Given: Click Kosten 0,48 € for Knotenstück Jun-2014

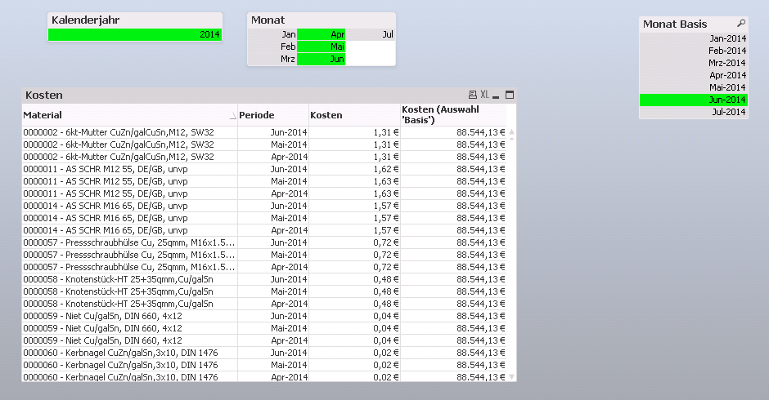Looking at the screenshot, I should point(354,279).
